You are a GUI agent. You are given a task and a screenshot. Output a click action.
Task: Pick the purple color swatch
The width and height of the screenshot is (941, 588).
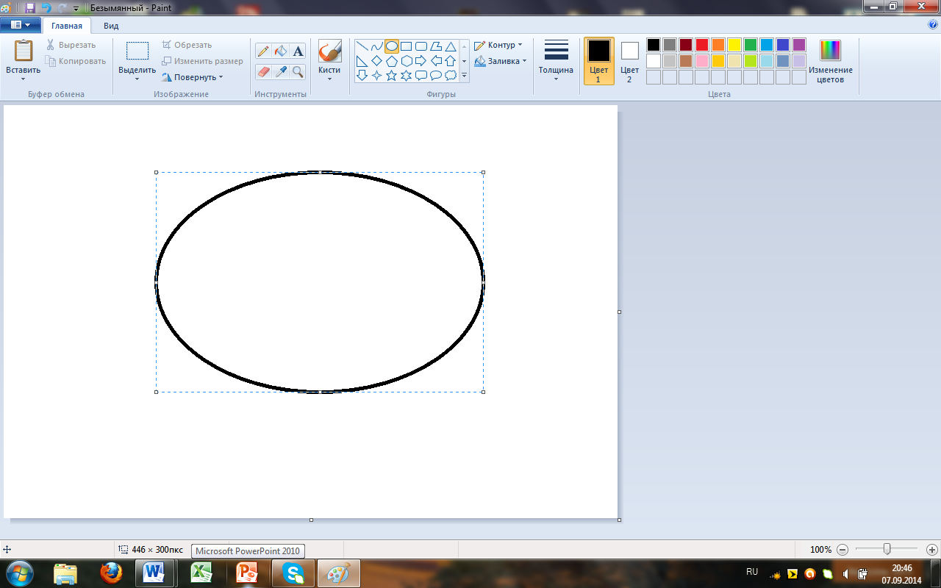coord(799,45)
